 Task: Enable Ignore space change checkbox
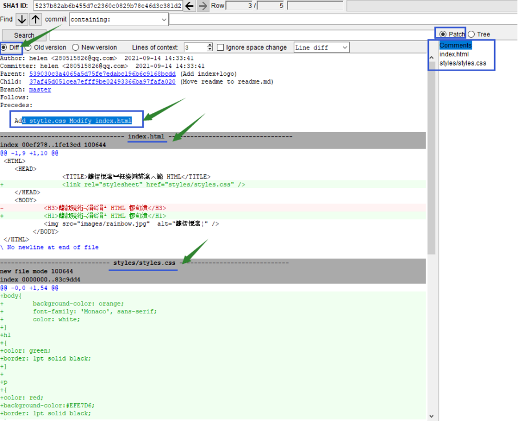(220, 47)
